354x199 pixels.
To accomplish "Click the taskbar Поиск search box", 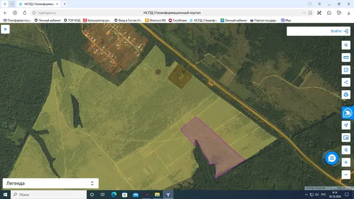I will [x=49, y=195].
